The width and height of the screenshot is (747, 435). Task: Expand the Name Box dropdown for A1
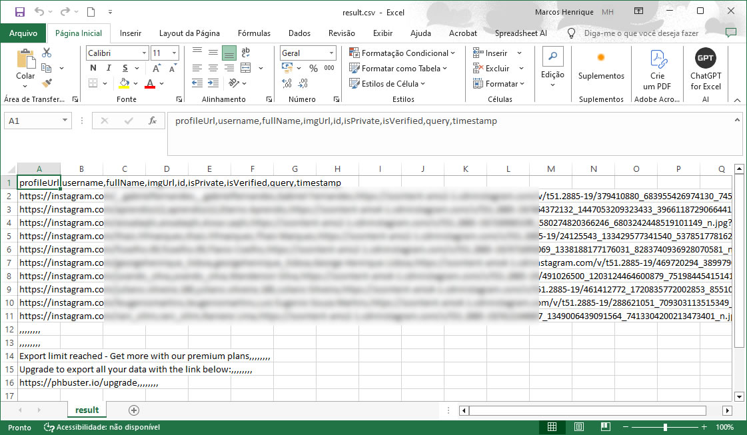point(65,121)
